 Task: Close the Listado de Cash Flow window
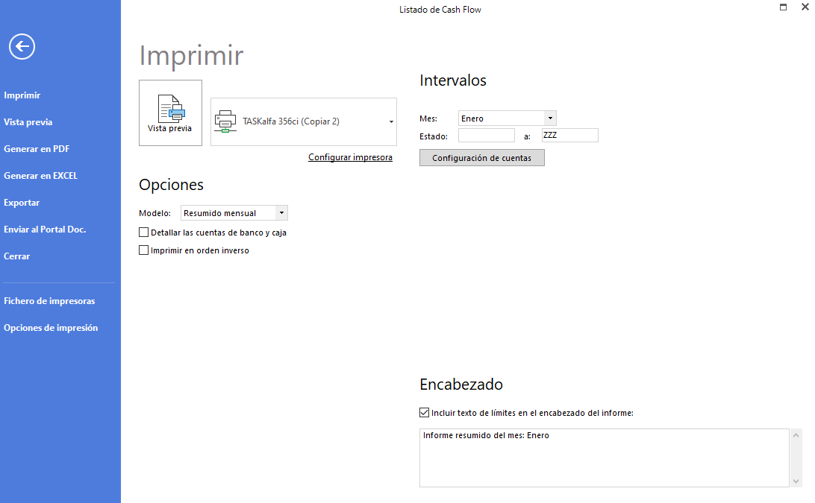805,7
